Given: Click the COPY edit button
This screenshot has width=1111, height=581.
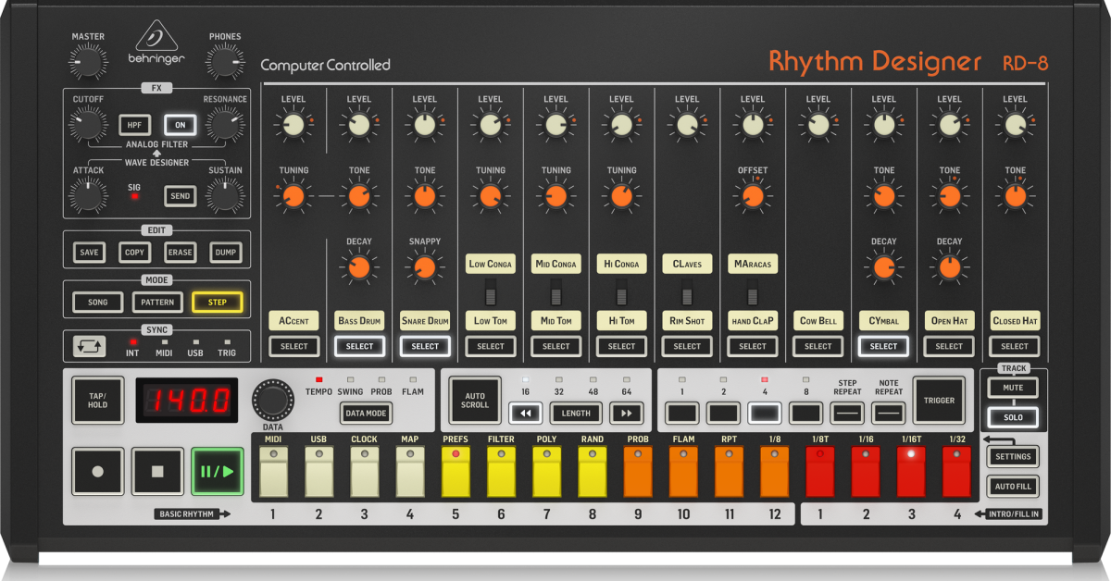Looking at the screenshot, I should click(134, 253).
